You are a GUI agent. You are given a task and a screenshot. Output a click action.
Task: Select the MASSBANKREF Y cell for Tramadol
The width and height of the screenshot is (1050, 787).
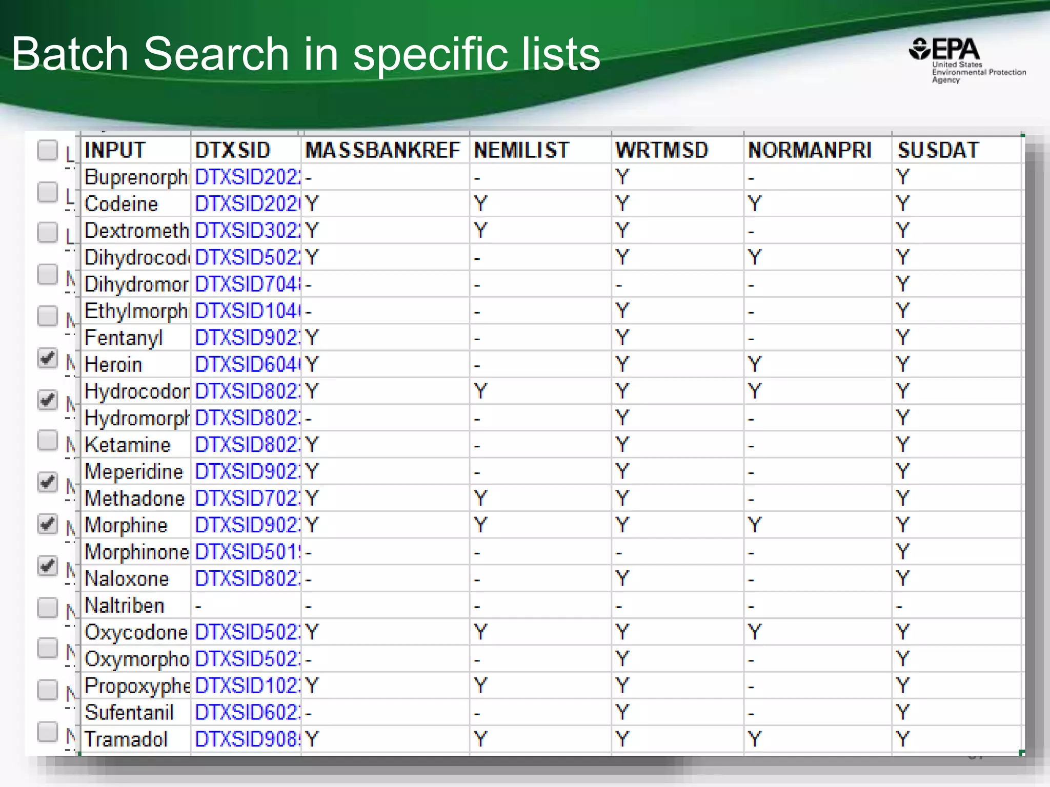pyautogui.click(x=385, y=739)
